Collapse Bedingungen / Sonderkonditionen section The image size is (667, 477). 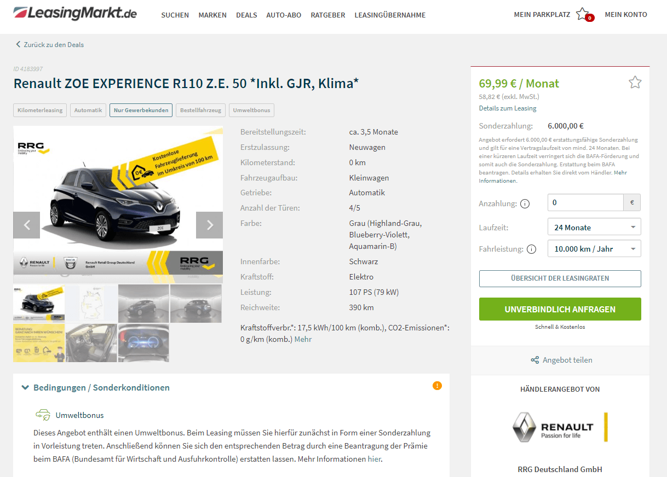click(96, 387)
